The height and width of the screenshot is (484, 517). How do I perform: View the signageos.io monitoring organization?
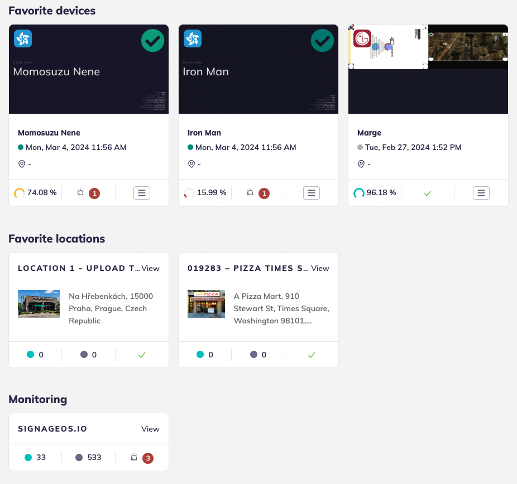click(x=150, y=429)
